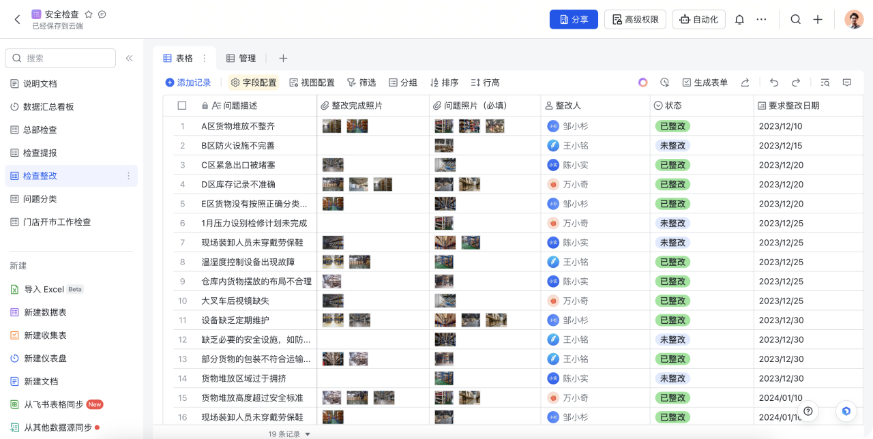
Task: Open 高级权限 settings
Action: [x=635, y=19]
